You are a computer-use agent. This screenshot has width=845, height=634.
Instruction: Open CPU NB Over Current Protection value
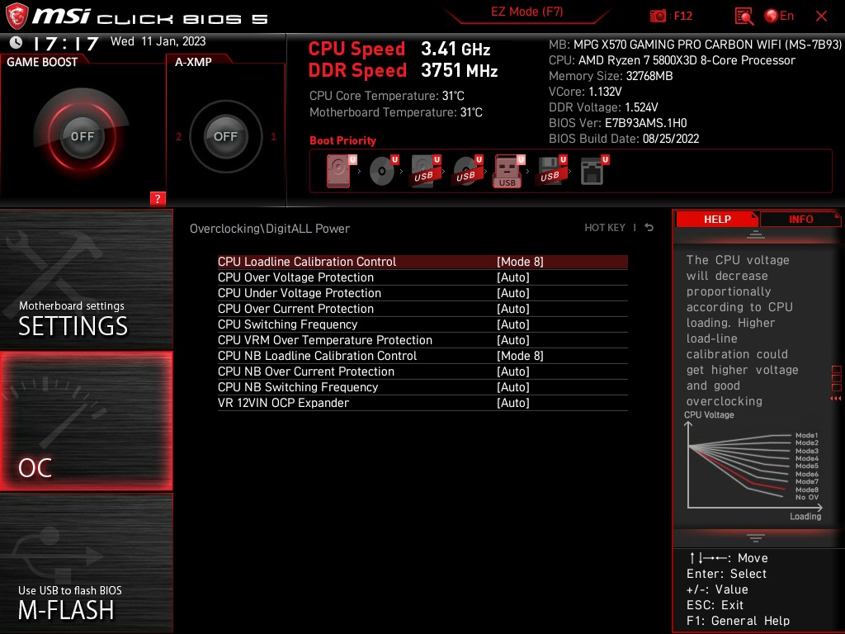513,371
